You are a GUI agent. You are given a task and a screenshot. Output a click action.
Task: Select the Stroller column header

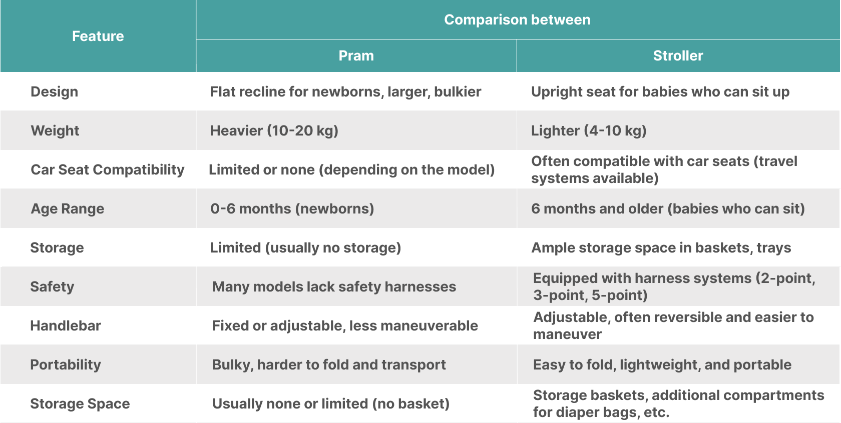(x=678, y=55)
